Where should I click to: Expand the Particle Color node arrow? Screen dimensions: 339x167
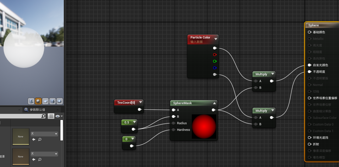[x=215, y=39]
